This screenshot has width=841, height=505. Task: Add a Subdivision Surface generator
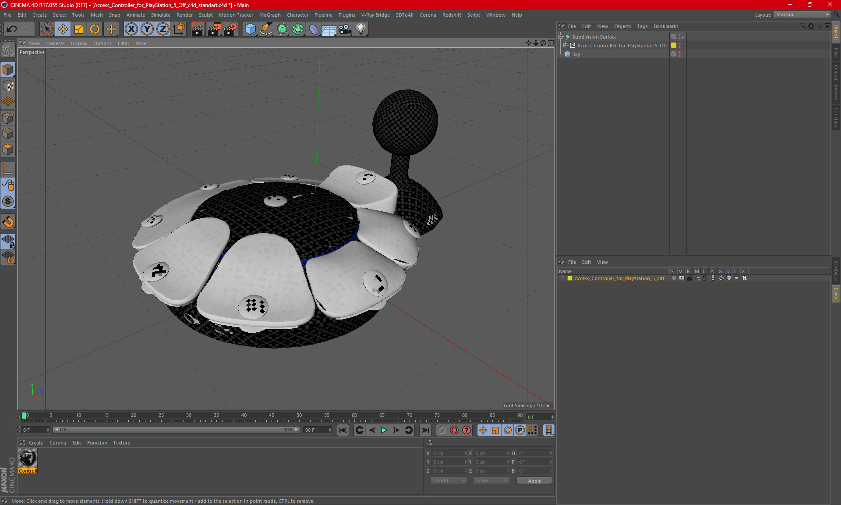tap(282, 29)
